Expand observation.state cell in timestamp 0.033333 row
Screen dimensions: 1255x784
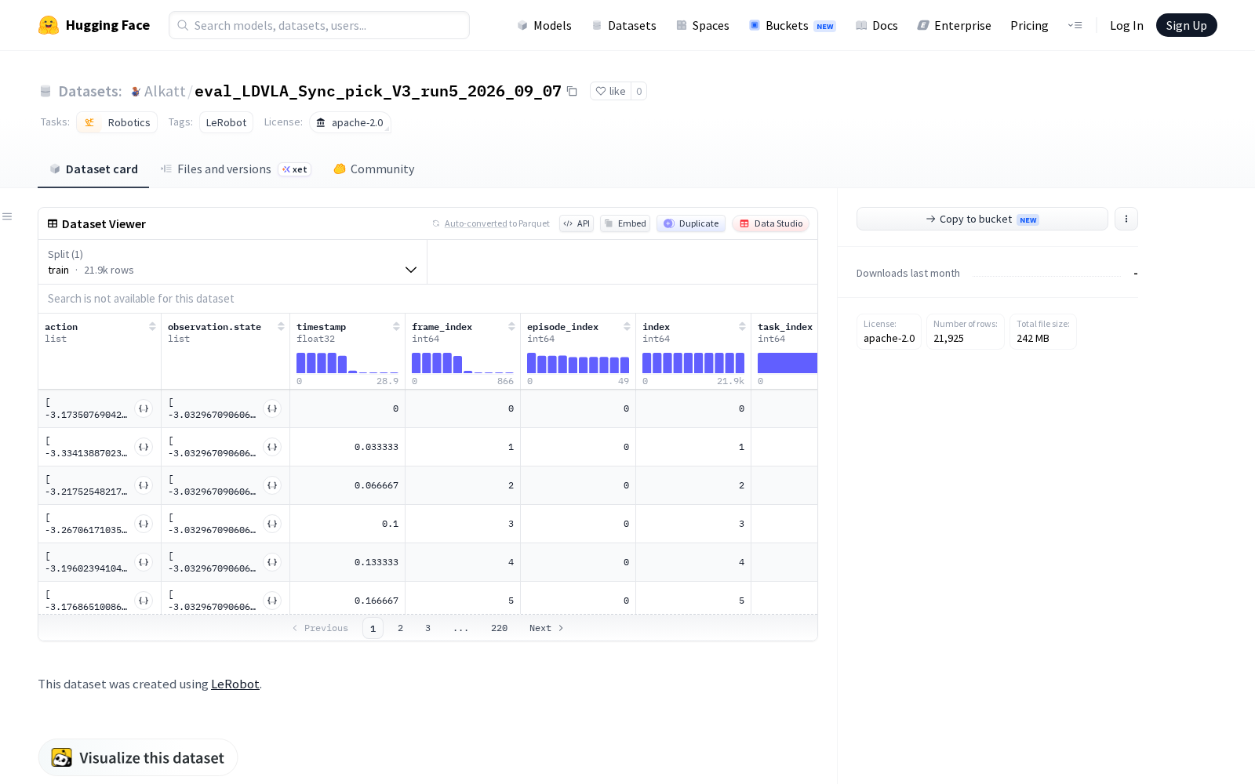click(x=272, y=447)
